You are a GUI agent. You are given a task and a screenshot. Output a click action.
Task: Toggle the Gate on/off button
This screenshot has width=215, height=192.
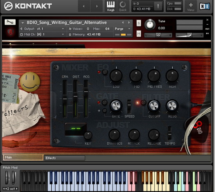tap(105, 102)
